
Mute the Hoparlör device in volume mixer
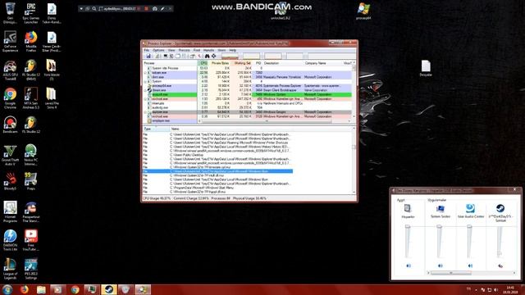click(409, 265)
